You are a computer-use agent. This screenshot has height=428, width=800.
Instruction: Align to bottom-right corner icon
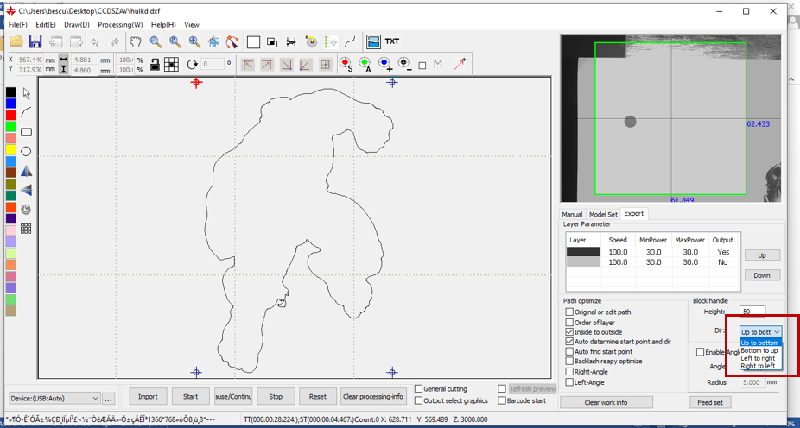[x=286, y=64]
